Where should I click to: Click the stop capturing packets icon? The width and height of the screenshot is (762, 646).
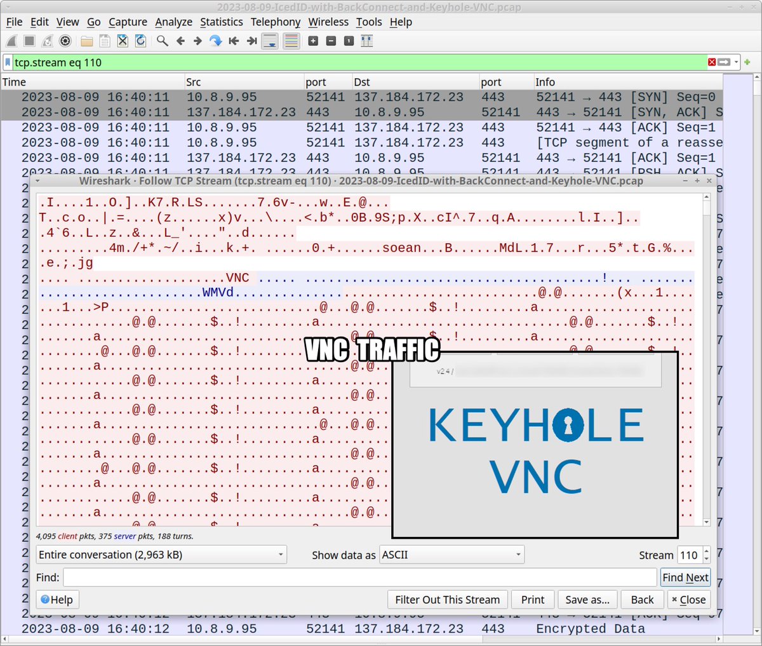pos(29,41)
